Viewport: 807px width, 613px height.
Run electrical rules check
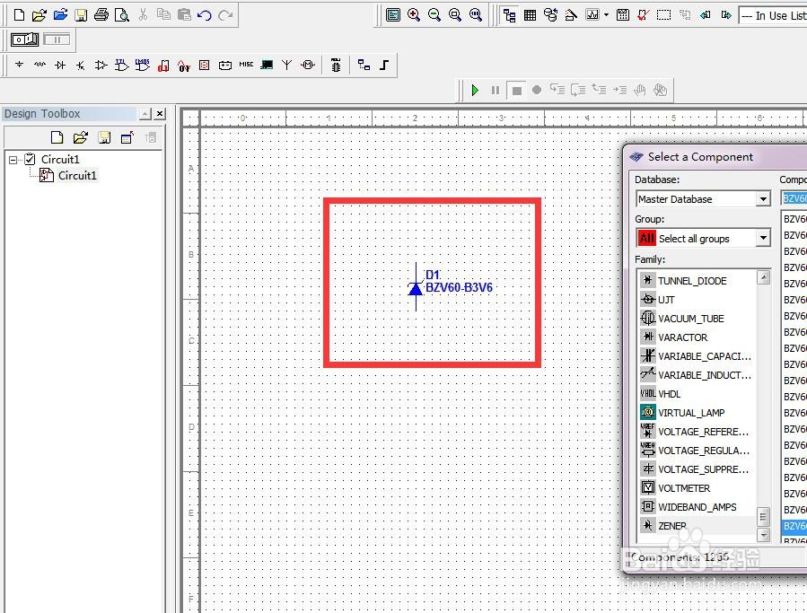click(644, 15)
